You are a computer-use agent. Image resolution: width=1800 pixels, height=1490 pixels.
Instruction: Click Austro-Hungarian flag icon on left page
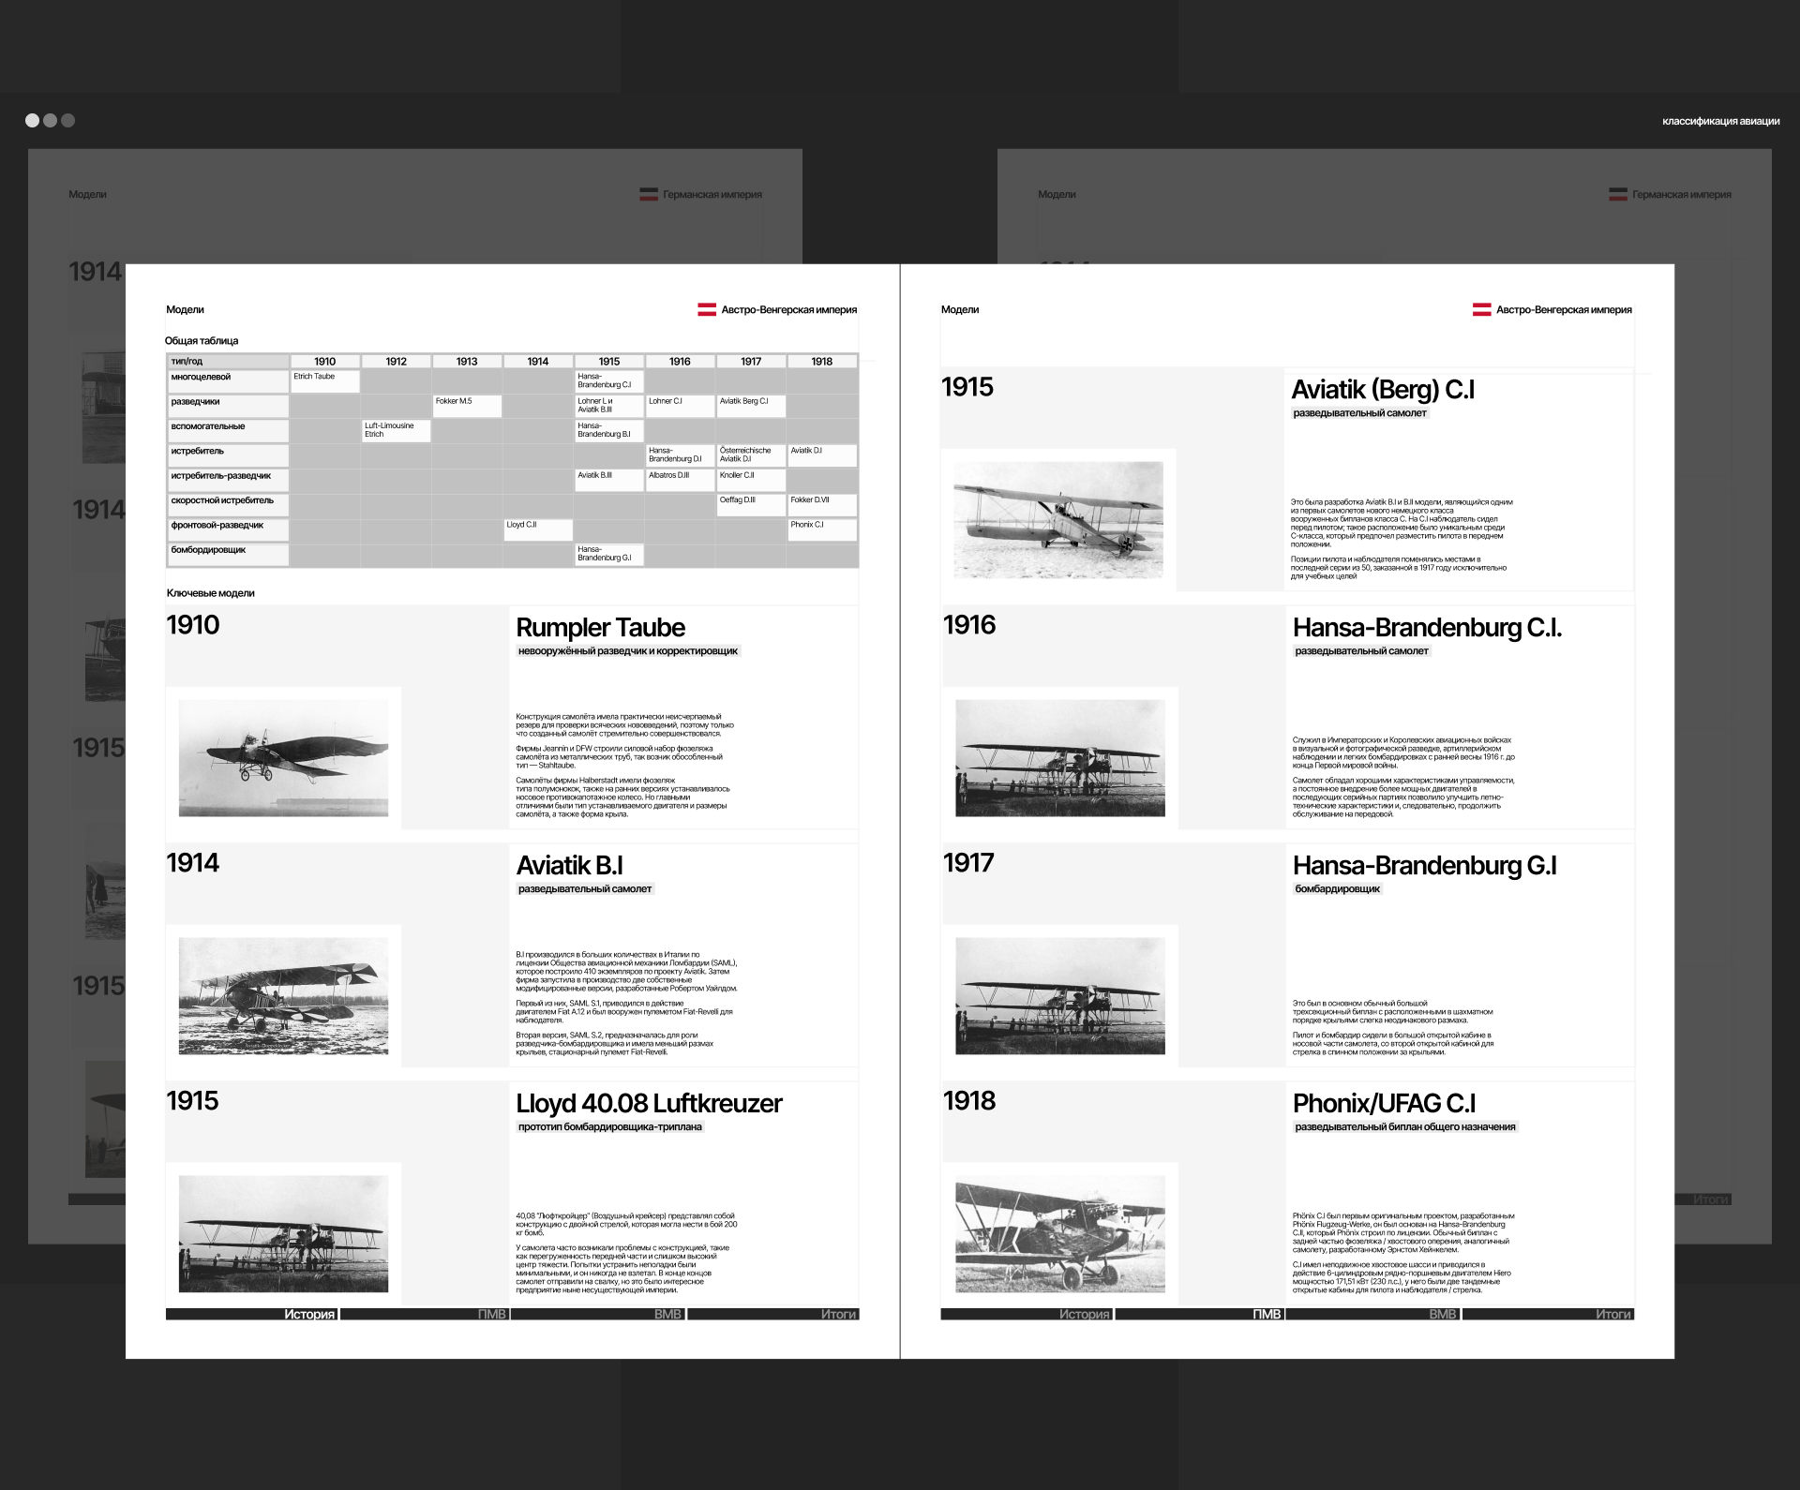click(707, 309)
